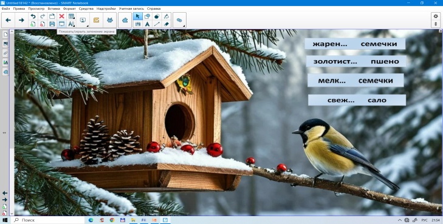Screen dimensions: 443x224
Task: Open the table insert dropdown
Action: (72, 16)
